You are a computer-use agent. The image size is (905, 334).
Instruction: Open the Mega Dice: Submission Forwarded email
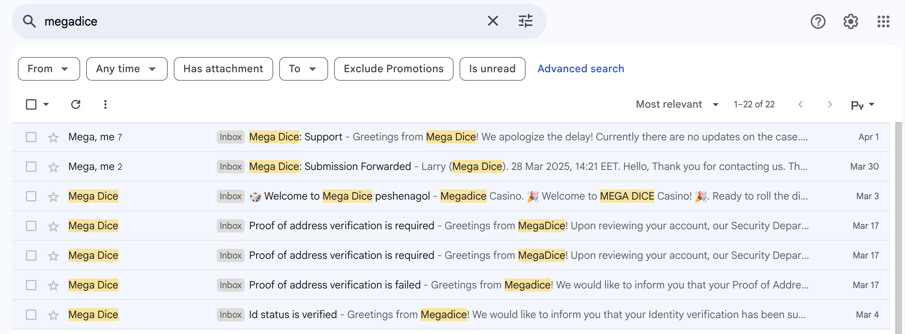pyautogui.click(x=451, y=167)
